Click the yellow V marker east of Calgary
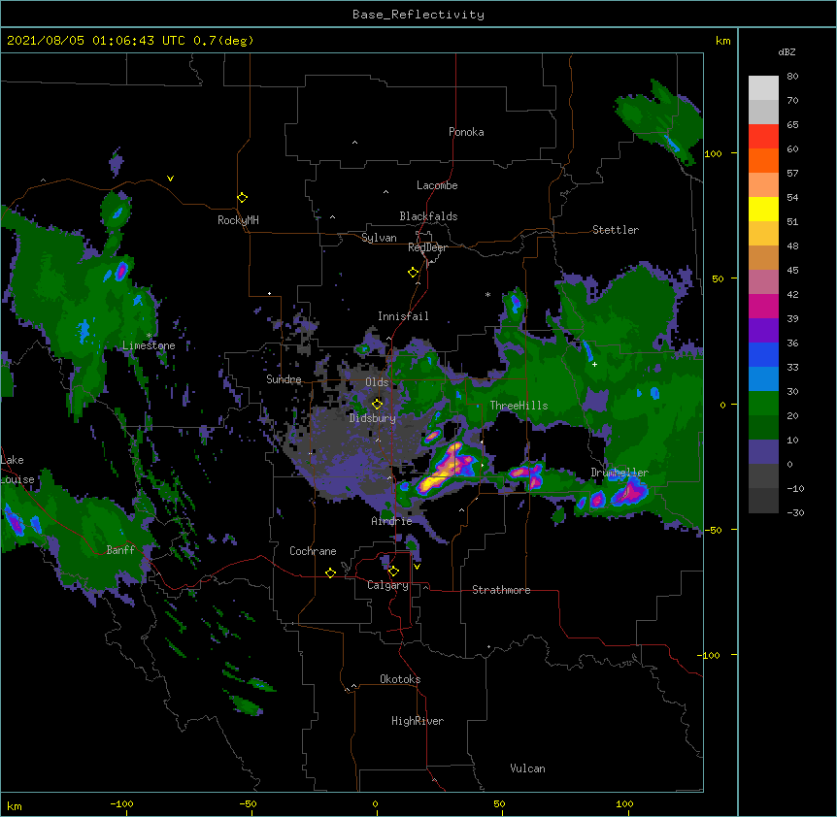837x817 pixels. pyautogui.click(x=417, y=567)
